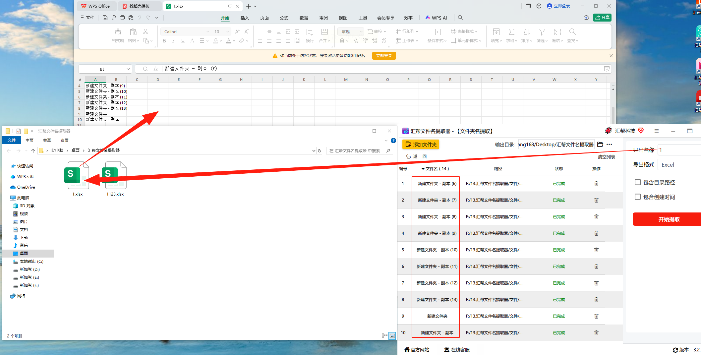Image resolution: width=701 pixels, height=355 pixels.
Task: Switch to the 插入 ribbon tab
Action: click(245, 18)
